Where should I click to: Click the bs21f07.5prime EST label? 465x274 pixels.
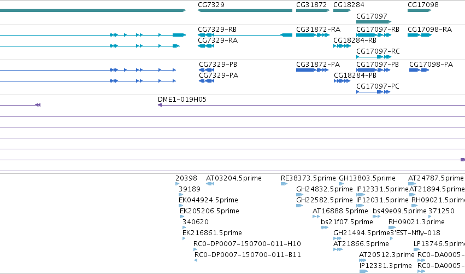click(346, 222)
